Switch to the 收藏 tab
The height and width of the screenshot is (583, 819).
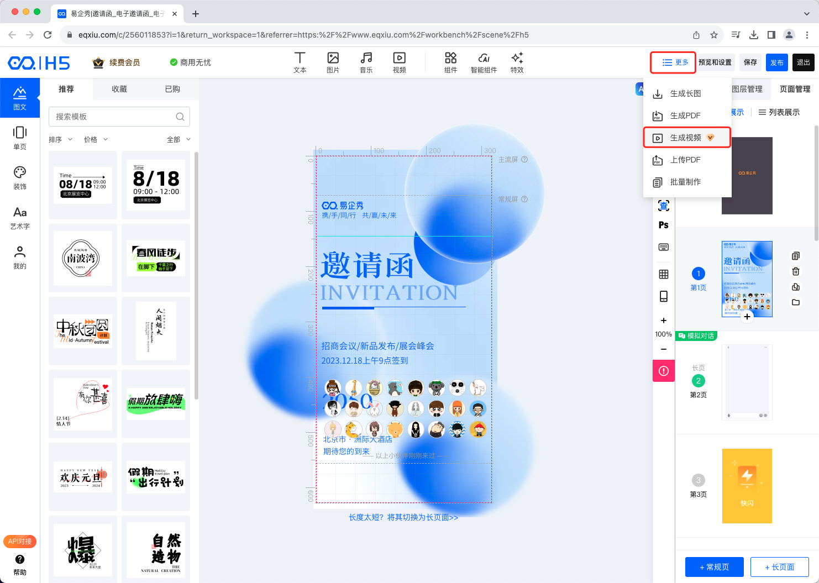(119, 89)
